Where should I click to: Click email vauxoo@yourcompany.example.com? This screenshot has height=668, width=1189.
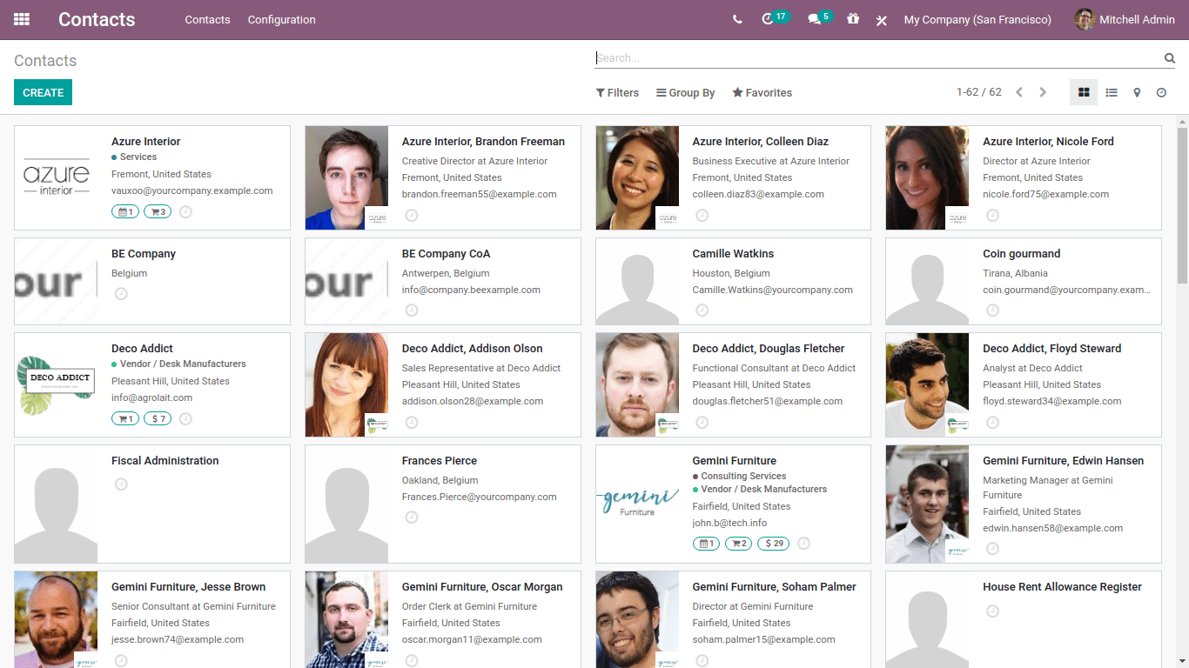click(192, 190)
